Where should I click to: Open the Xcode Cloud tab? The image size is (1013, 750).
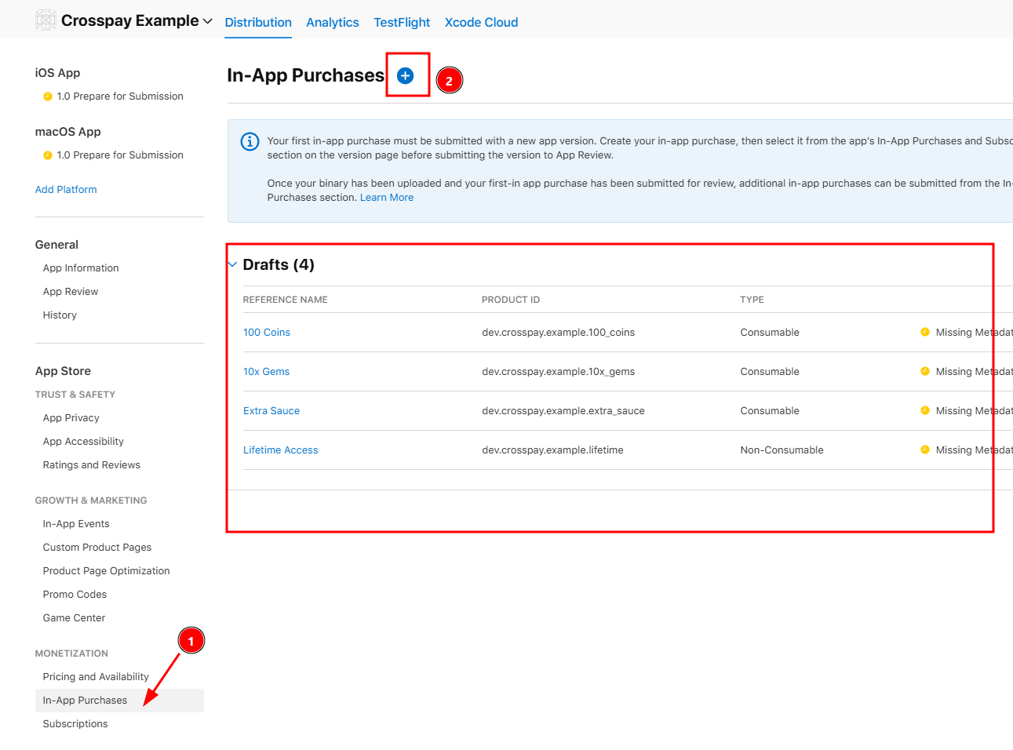pos(481,22)
